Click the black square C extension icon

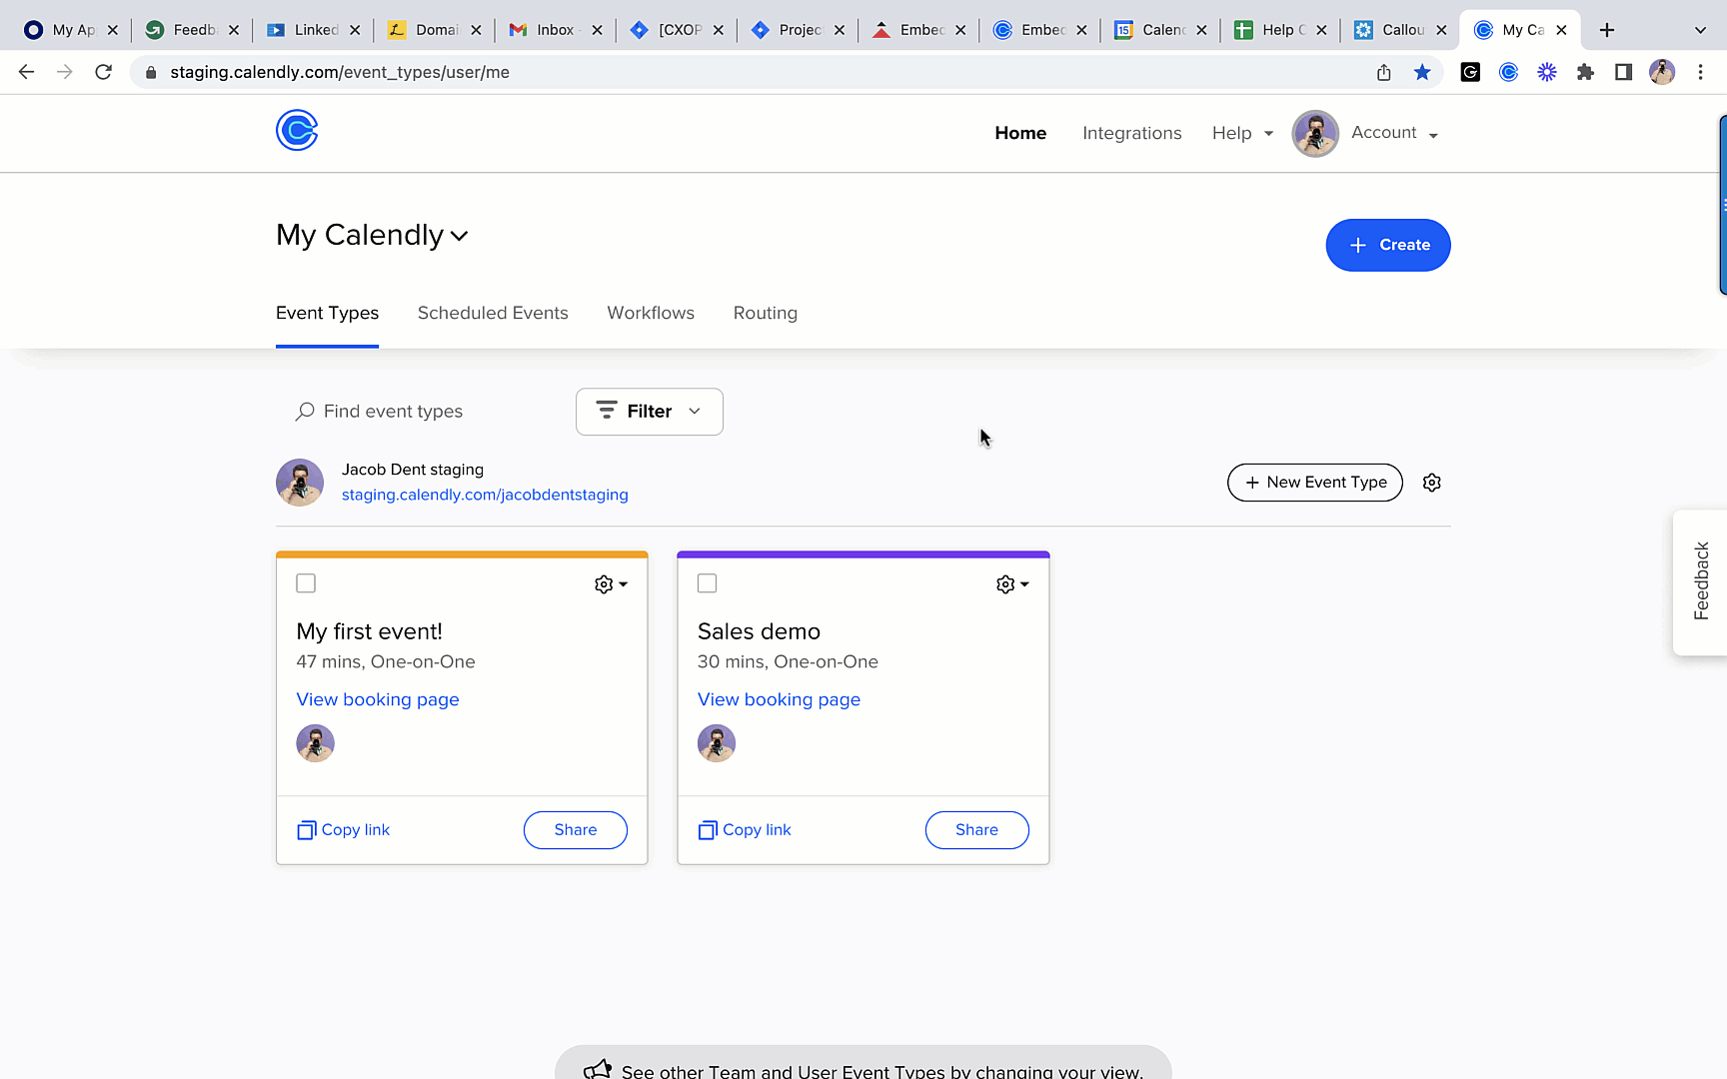point(1470,72)
